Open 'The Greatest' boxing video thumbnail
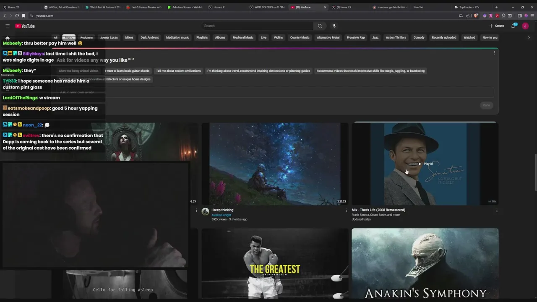Screen dimensions: 537x302 (x=275, y=263)
